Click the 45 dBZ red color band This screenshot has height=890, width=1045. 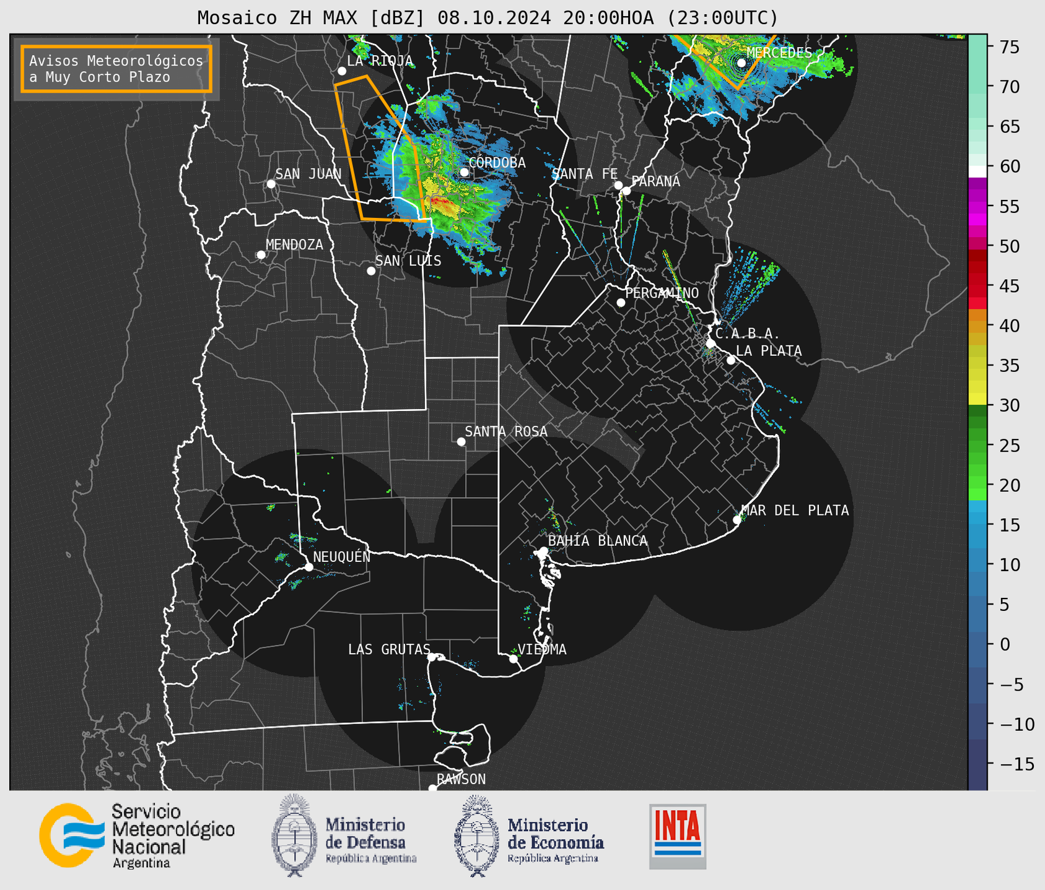click(x=977, y=286)
